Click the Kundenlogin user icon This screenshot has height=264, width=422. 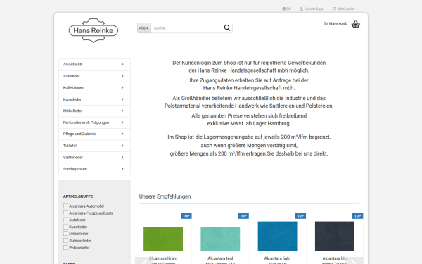tap(301, 8)
